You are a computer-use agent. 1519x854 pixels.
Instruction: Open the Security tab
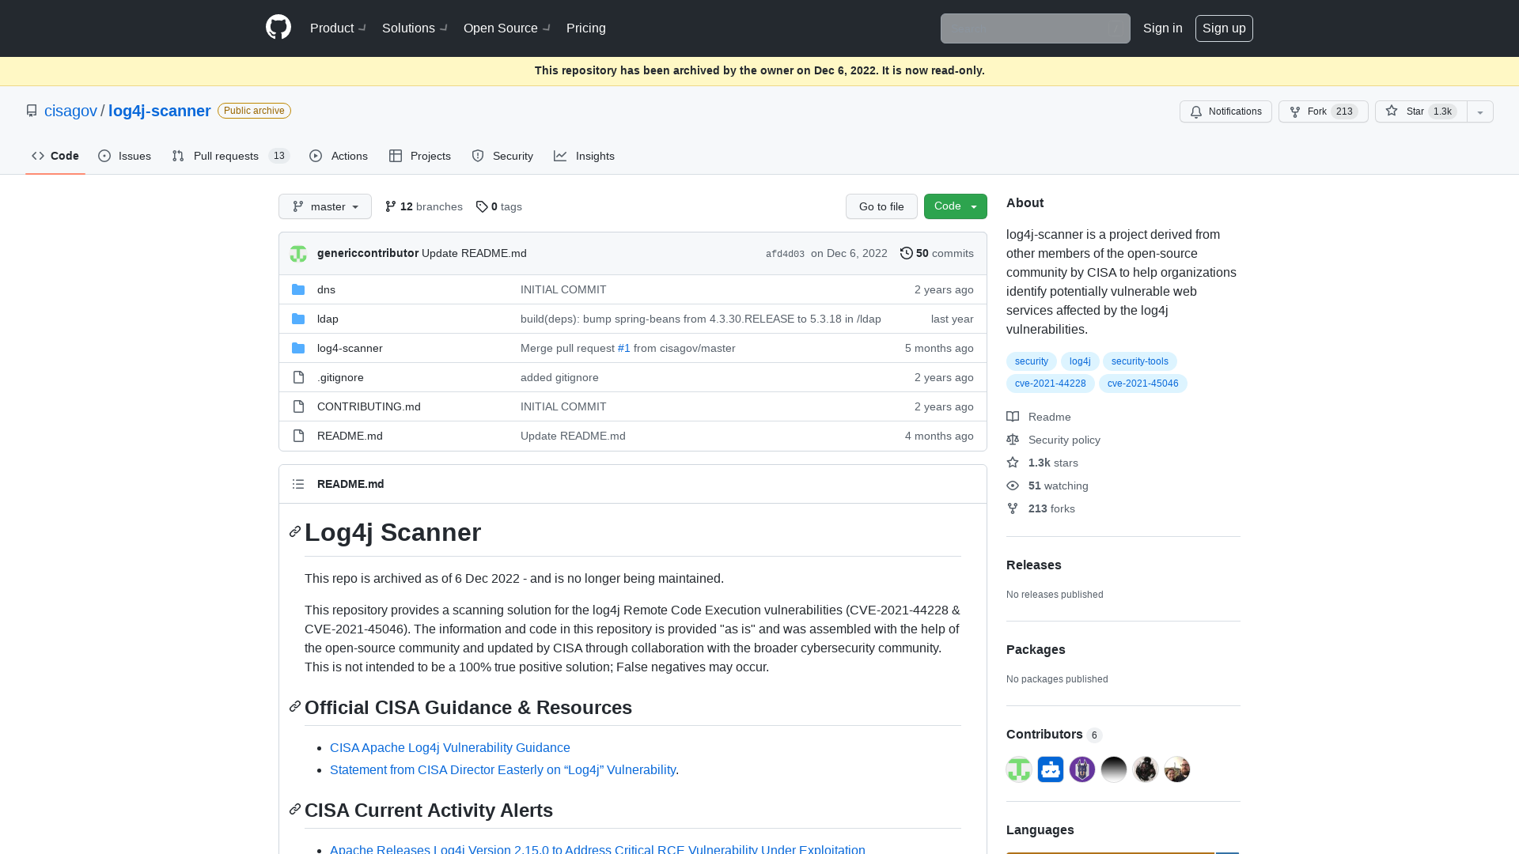coord(502,156)
